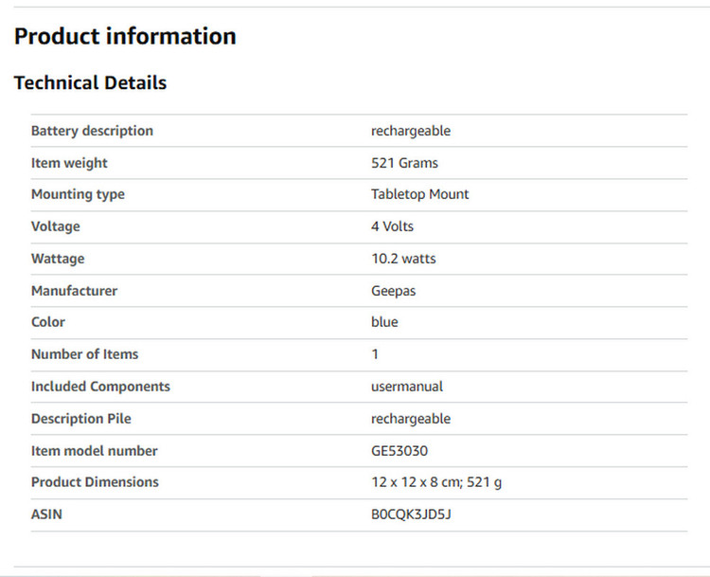Click the Description Pile label

pyautogui.click(x=81, y=419)
